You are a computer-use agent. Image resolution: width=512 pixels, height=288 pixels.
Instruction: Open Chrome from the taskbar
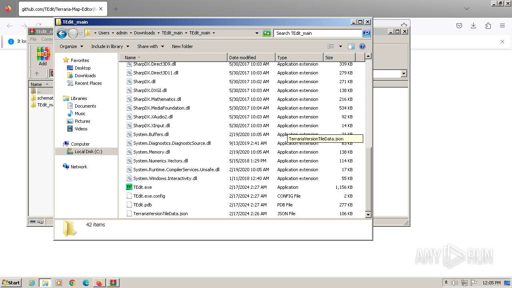72,283
